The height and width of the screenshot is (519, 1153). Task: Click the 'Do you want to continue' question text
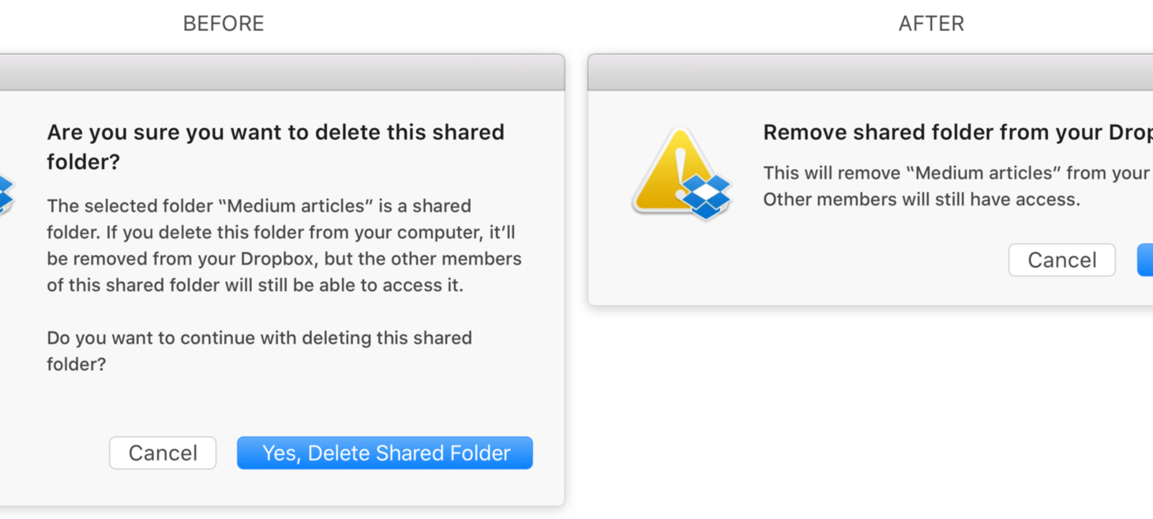259,351
